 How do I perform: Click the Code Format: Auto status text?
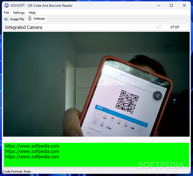point(17,172)
